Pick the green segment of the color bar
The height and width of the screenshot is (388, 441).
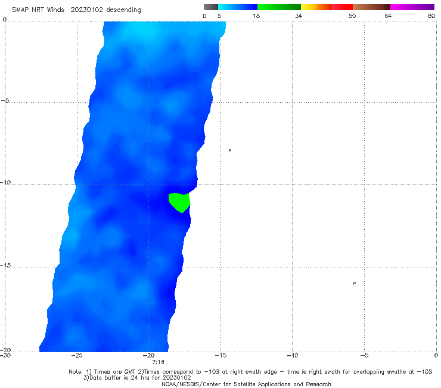pyautogui.click(x=279, y=7)
